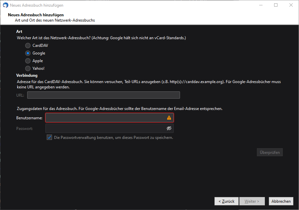Screen dimensions: 299x210
Task: Click the 'Adresse für das CardDAV-Adressbuch' description
Action: pos(149,84)
